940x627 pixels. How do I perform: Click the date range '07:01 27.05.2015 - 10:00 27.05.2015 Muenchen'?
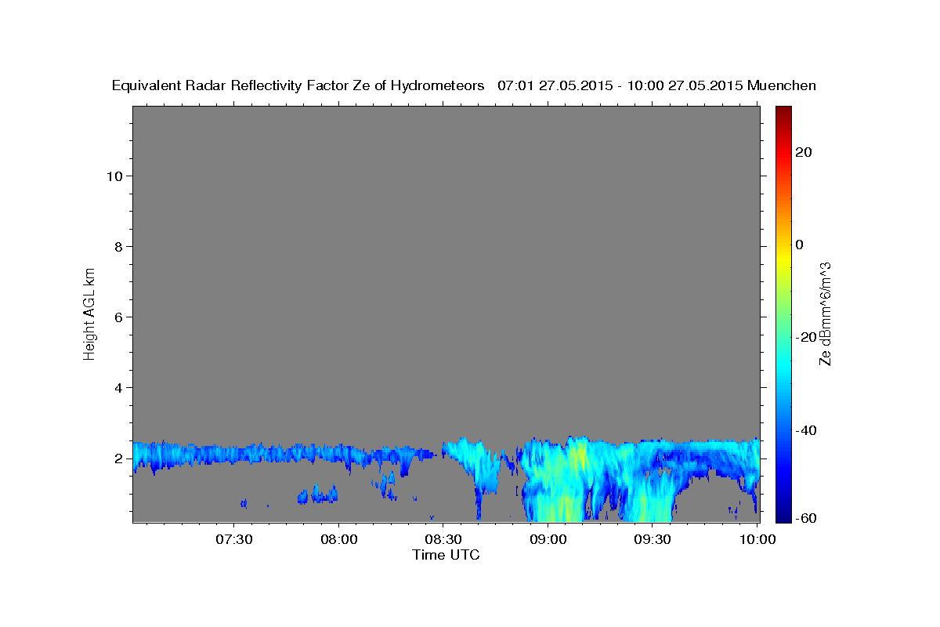656,86
